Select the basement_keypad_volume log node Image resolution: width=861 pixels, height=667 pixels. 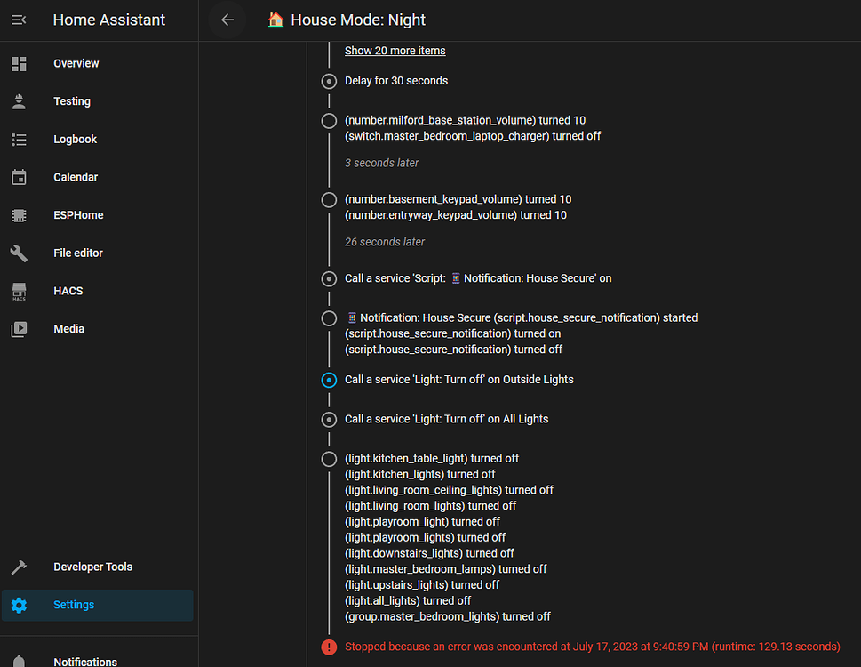pos(329,200)
